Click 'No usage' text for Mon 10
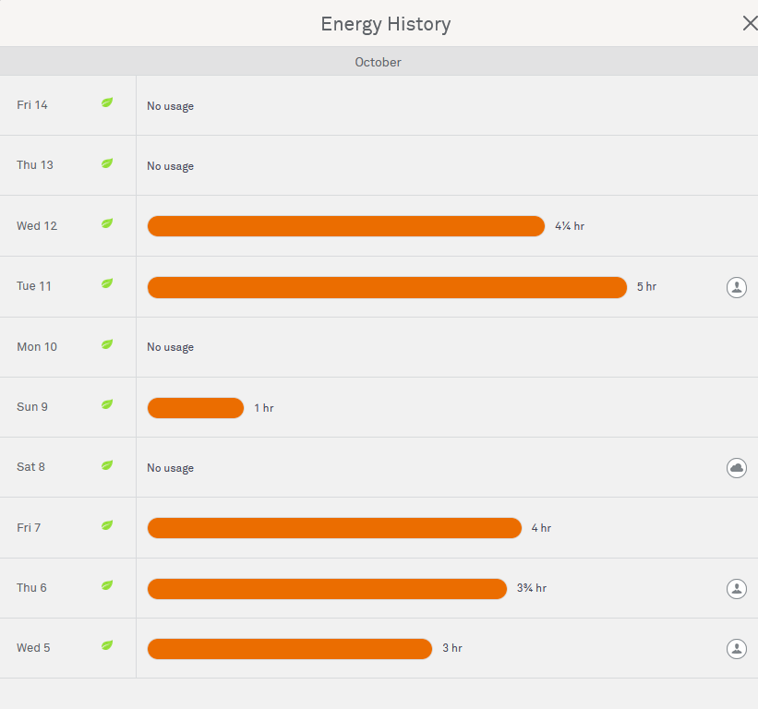The width and height of the screenshot is (758, 709). (170, 347)
